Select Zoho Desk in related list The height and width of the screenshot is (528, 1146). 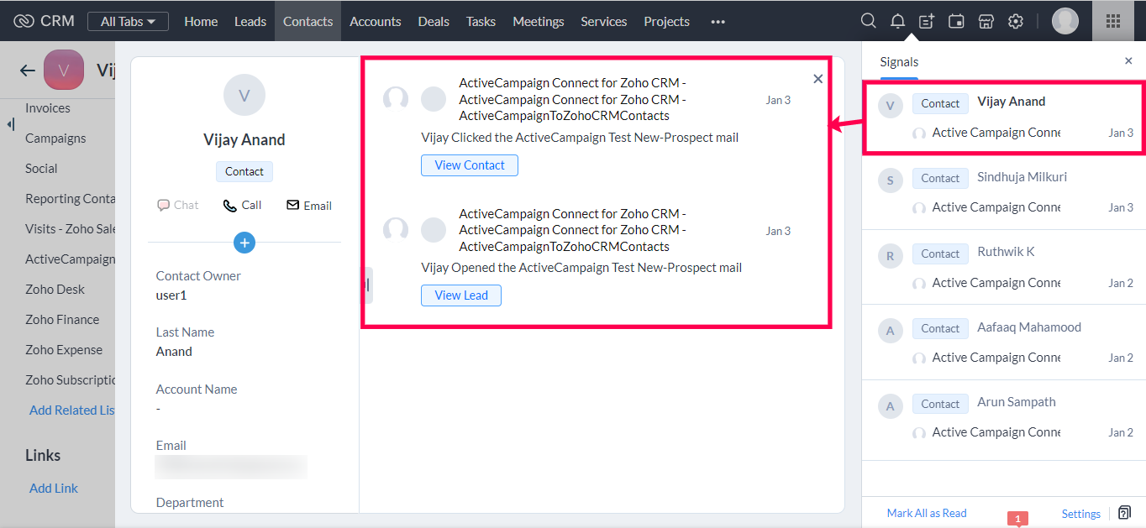point(55,290)
